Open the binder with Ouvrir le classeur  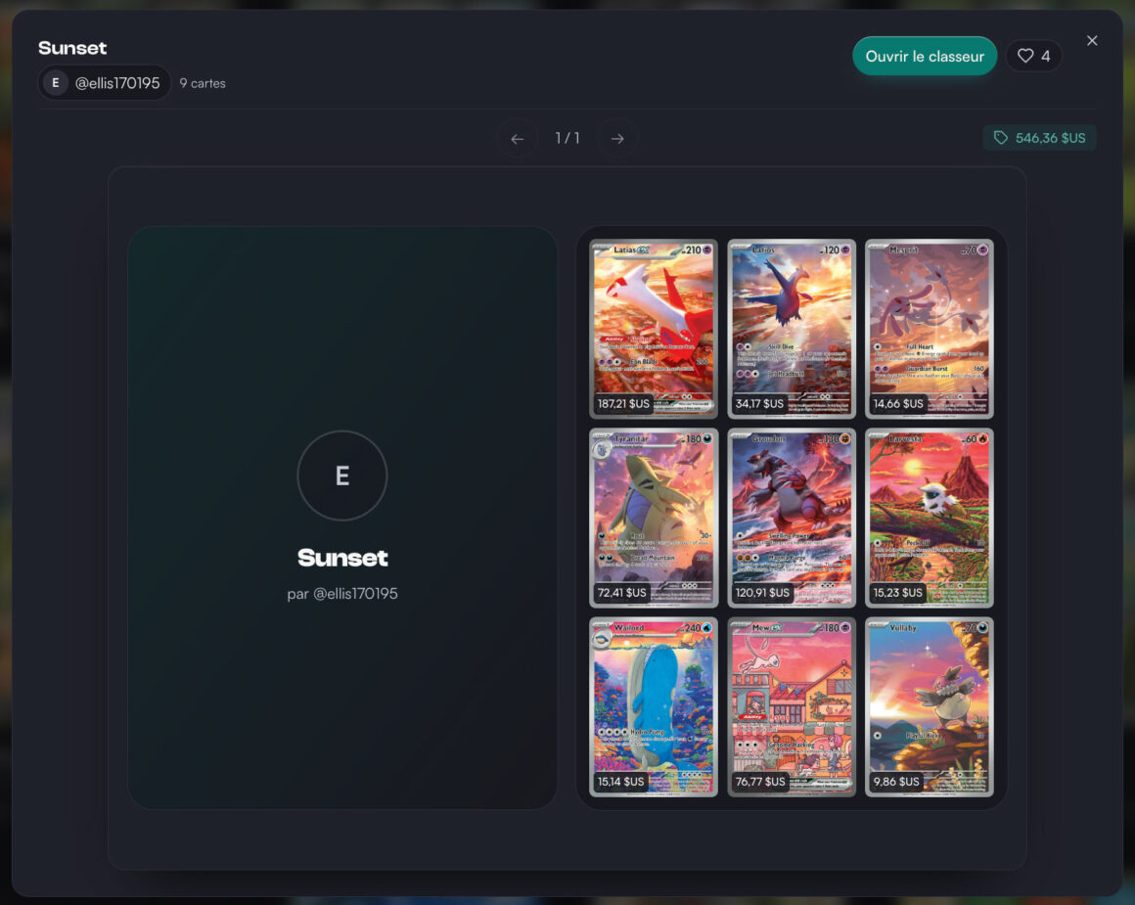(x=925, y=56)
